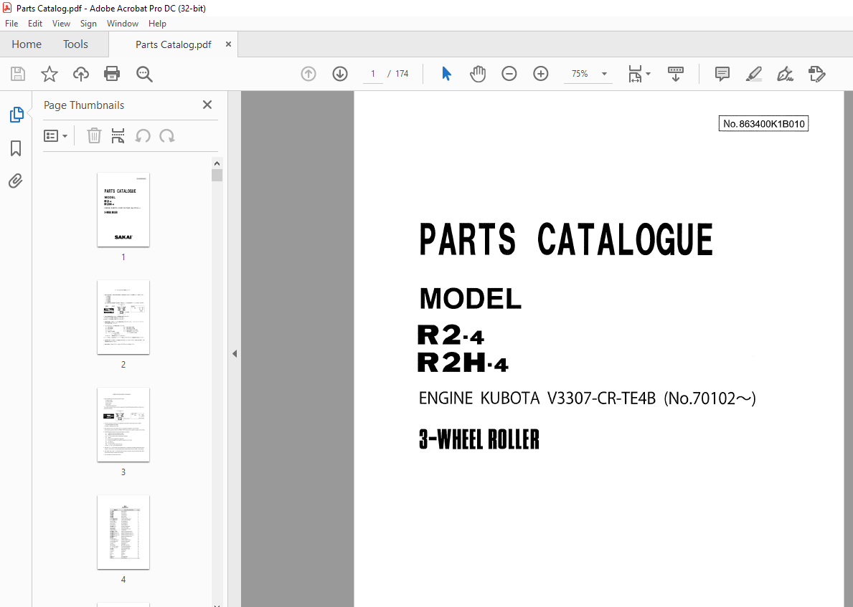Select the arrow Selection tool
The height and width of the screenshot is (607, 853).
pyautogui.click(x=447, y=74)
